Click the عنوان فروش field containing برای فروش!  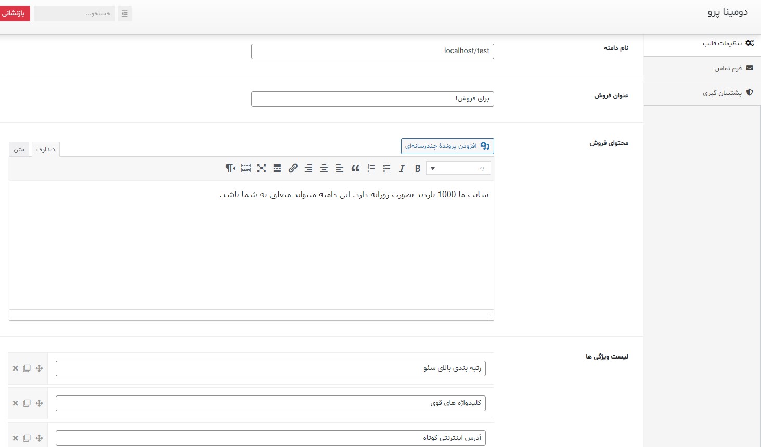coord(372,99)
